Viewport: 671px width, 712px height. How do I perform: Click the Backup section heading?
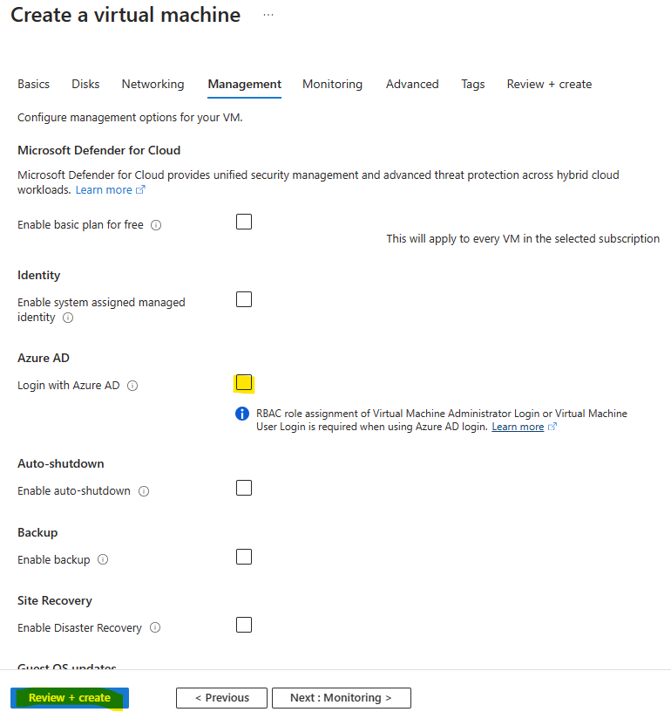37,532
